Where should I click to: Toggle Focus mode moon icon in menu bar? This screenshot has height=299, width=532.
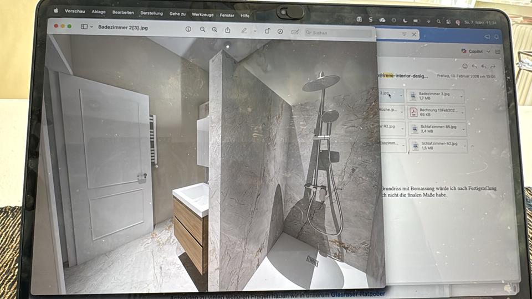pyautogui.click(x=405, y=21)
